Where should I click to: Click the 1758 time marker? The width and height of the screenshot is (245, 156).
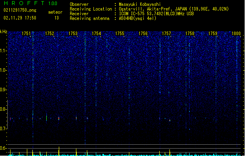[190, 34]
